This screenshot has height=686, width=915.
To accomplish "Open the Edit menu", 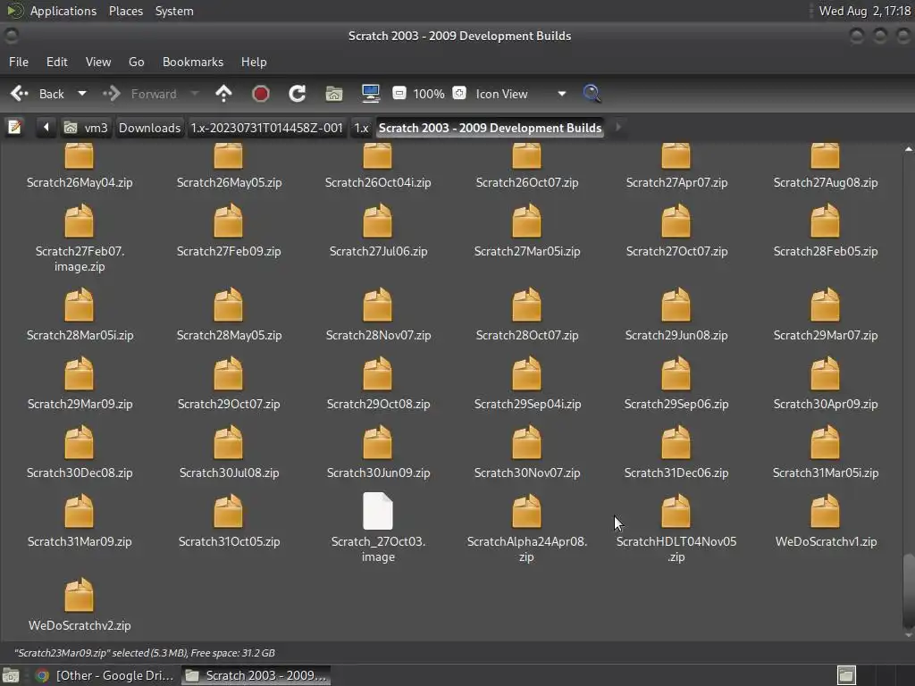I will click(56, 62).
